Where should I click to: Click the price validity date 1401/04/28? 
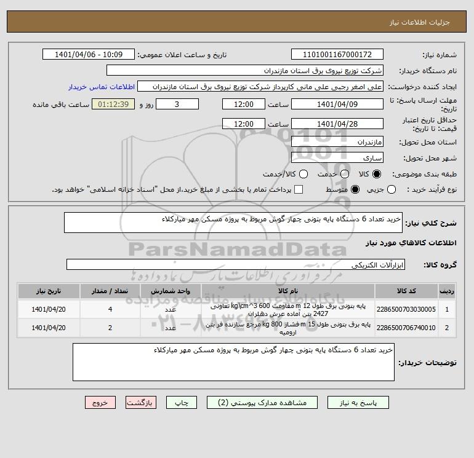tap(337, 124)
